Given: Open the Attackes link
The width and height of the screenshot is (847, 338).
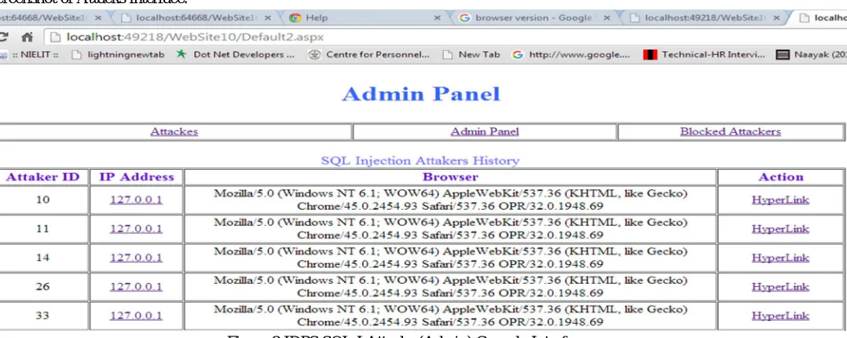Looking at the screenshot, I should (x=174, y=131).
